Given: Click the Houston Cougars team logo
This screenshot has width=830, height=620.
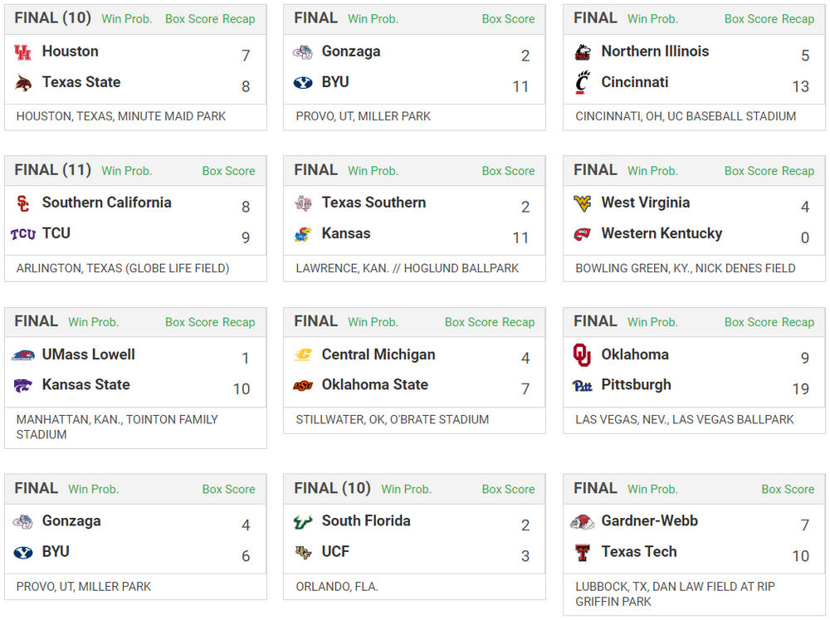Looking at the screenshot, I should (x=23, y=52).
